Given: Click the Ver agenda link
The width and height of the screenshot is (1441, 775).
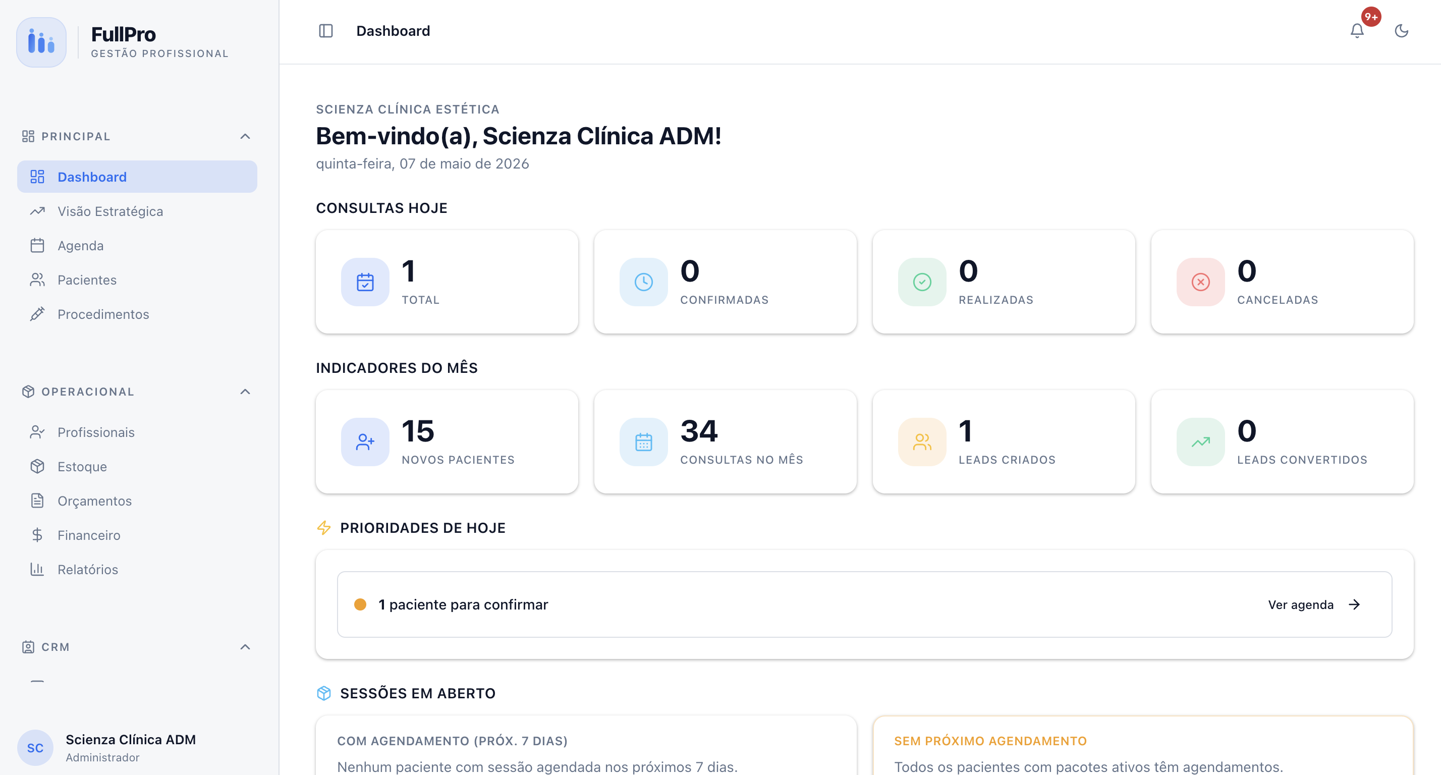Looking at the screenshot, I should coord(1301,605).
